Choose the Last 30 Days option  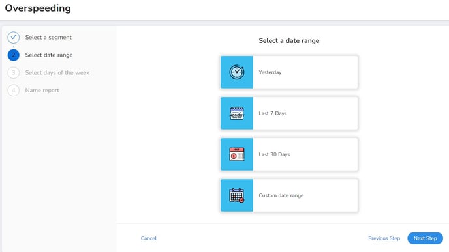tap(289, 154)
